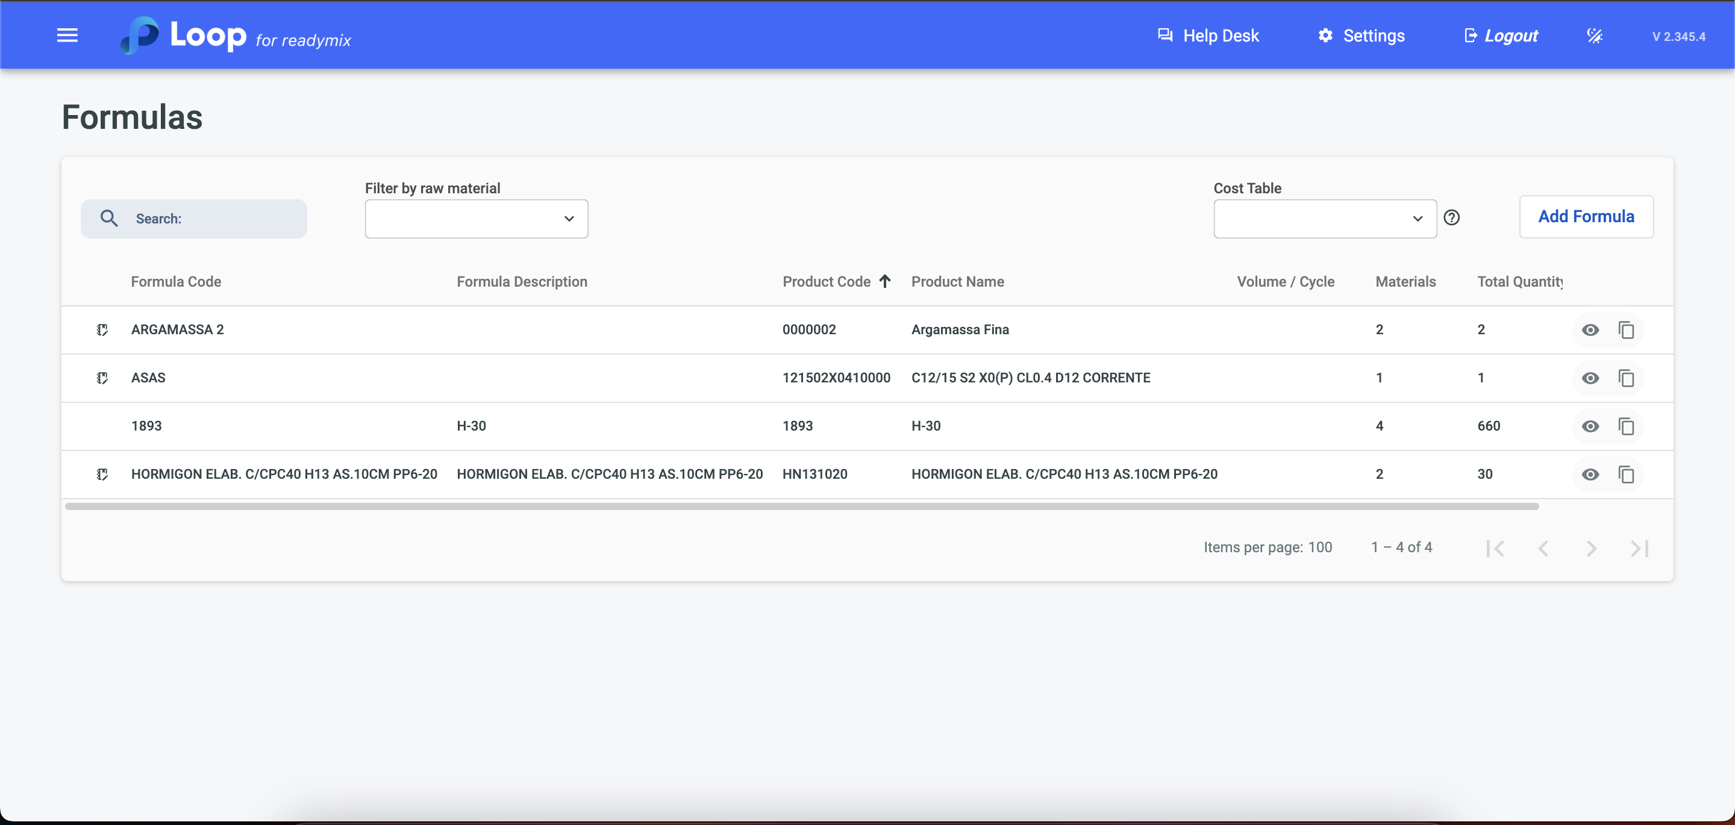View the 1893 H-30 formula details
This screenshot has height=825, width=1735.
(1590, 426)
